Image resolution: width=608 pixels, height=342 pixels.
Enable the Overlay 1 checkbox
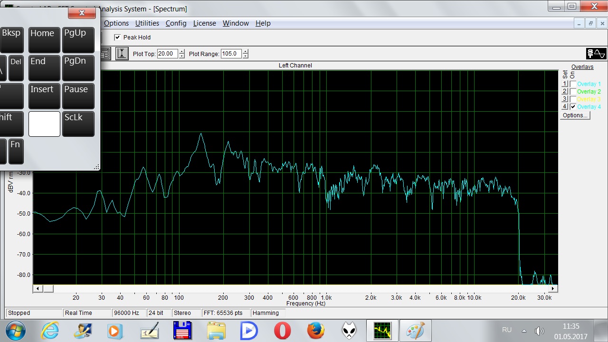573,84
